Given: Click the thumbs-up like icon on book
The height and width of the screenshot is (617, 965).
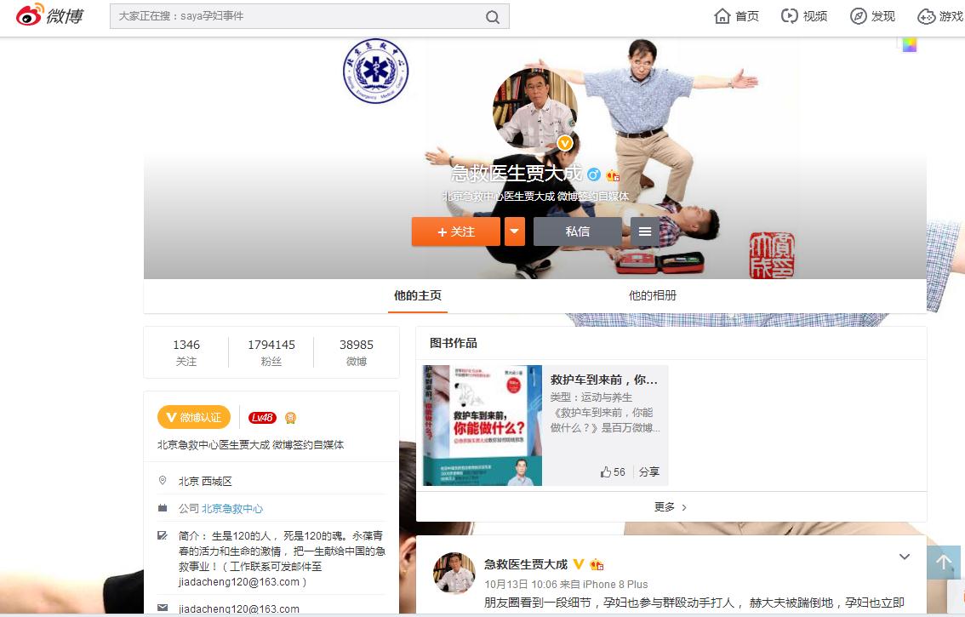Looking at the screenshot, I should point(605,471).
